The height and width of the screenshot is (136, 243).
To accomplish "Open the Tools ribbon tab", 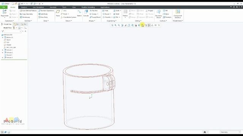I will point(64,7).
